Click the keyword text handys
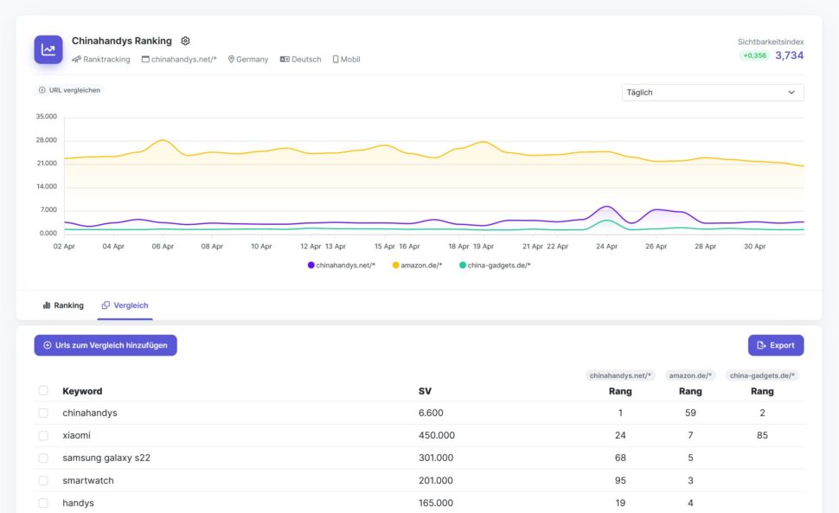Screen dimensions: 839x513 pos(78,503)
